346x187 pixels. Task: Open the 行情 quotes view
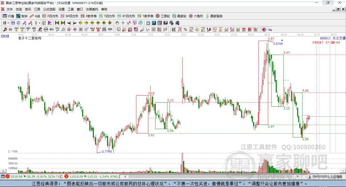point(8,16)
